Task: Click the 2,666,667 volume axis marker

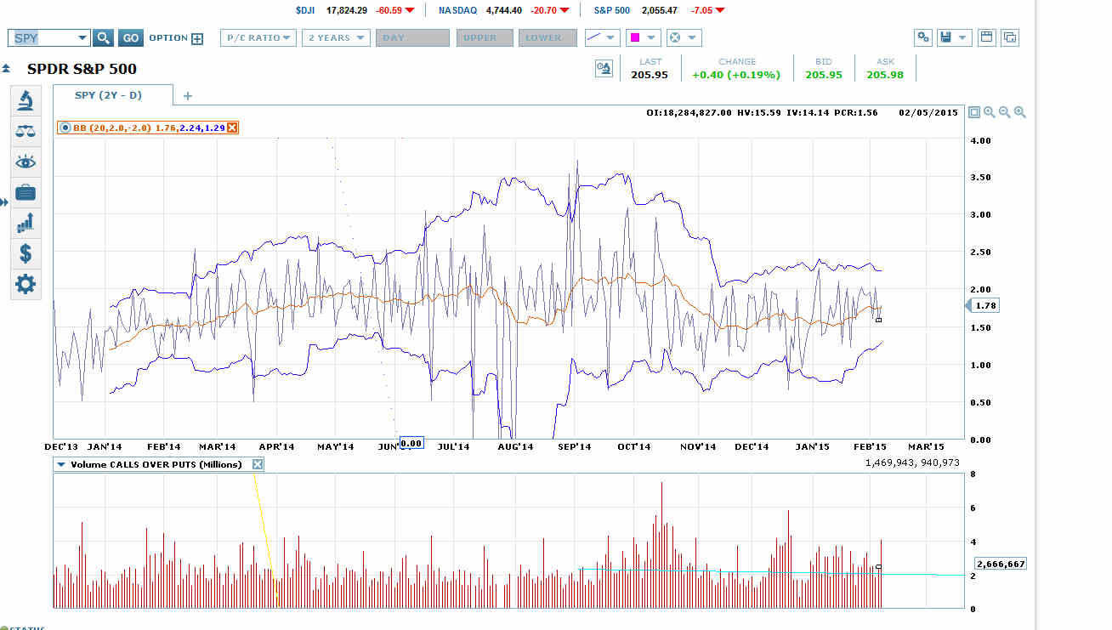Action: [x=1001, y=564]
